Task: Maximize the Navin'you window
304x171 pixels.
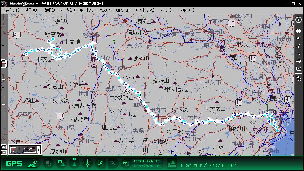Action: (293, 4)
